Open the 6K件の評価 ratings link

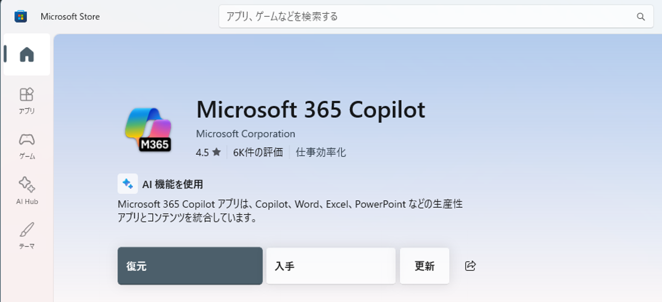pyautogui.click(x=258, y=152)
